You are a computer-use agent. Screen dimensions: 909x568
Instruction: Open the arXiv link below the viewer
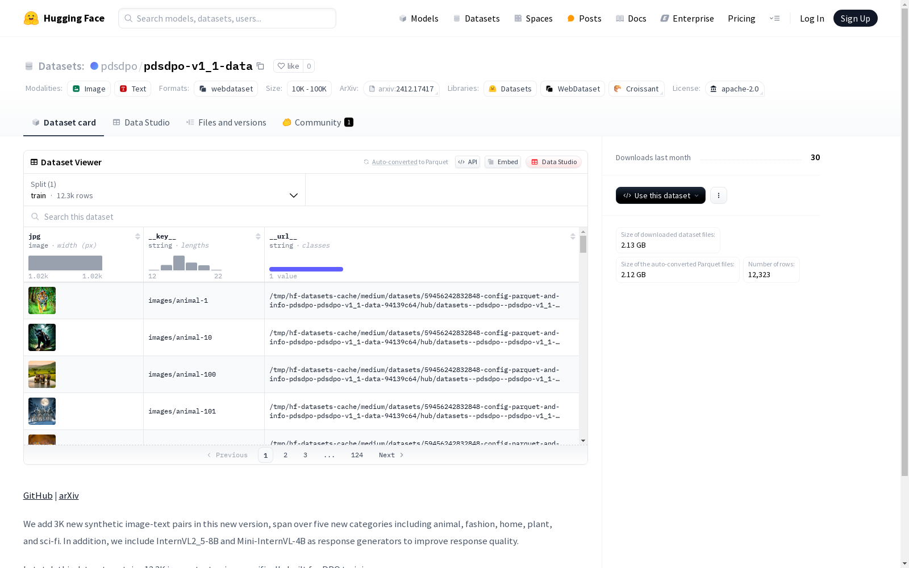coord(69,495)
